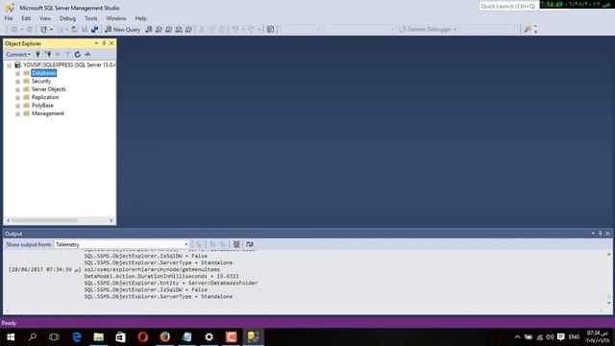Screen dimensions: 615x346
Task: Open the Edit menu
Action: coord(26,18)
